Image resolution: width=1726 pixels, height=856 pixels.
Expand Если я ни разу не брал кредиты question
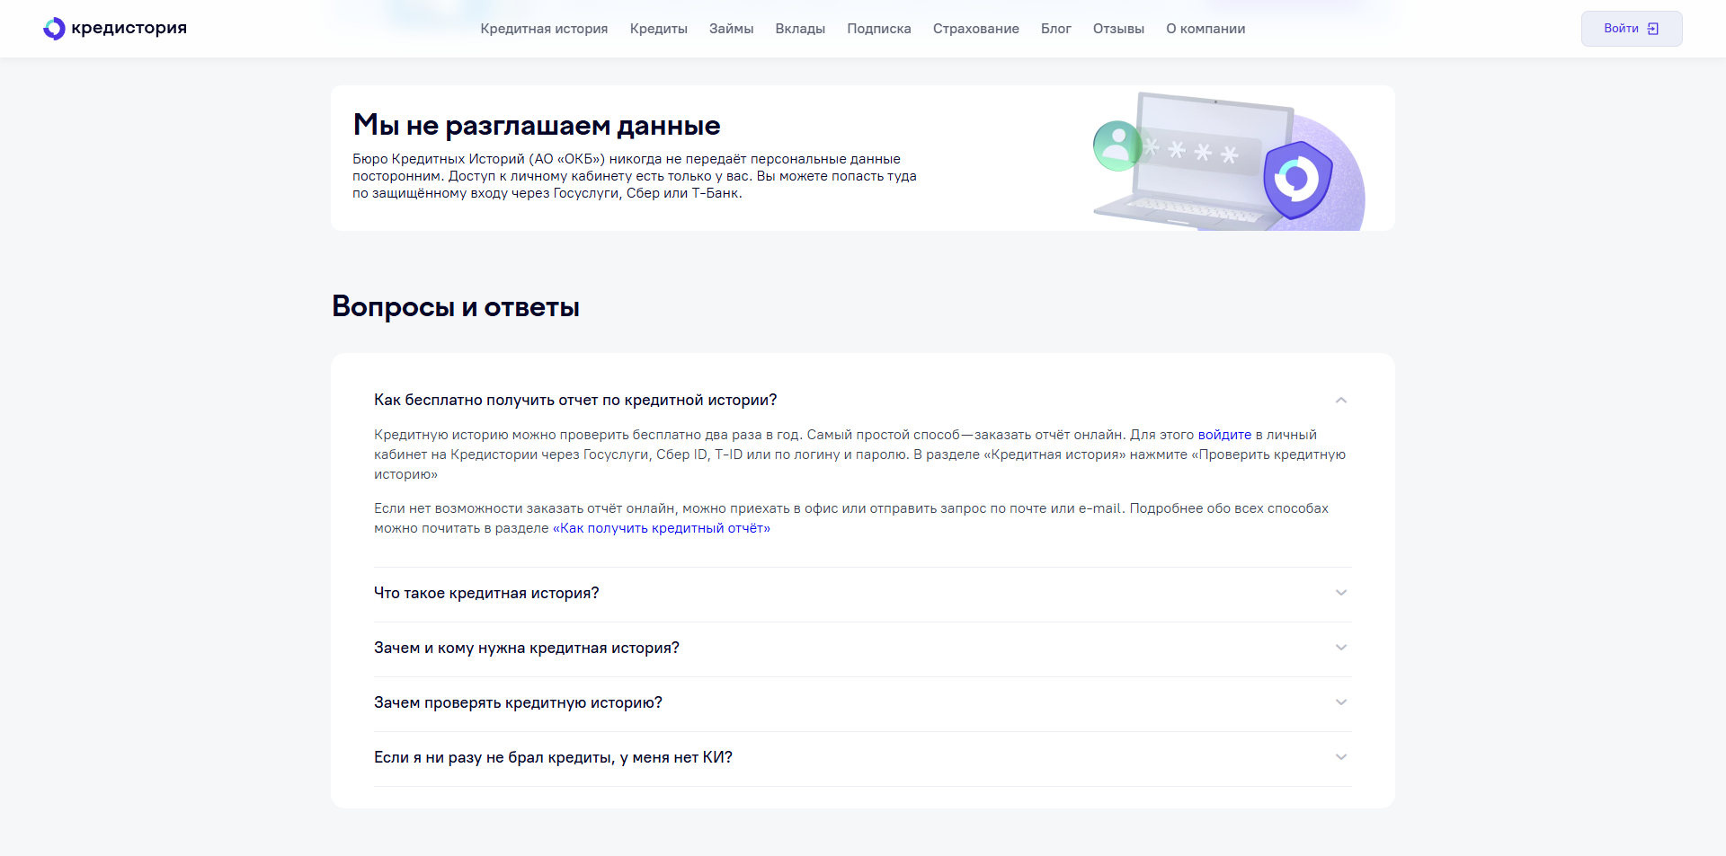tap(553, 757)
